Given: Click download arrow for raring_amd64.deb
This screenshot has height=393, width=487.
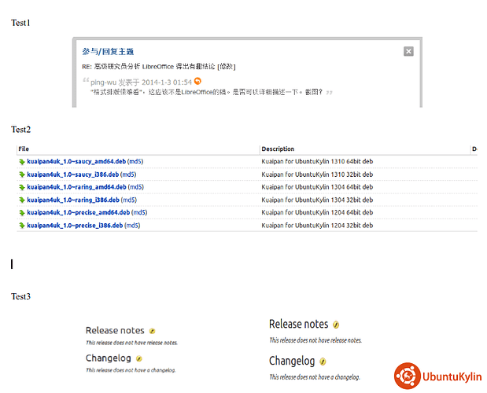Looking at the screenshot, I should pyautogui.click(x=22, y=187).
